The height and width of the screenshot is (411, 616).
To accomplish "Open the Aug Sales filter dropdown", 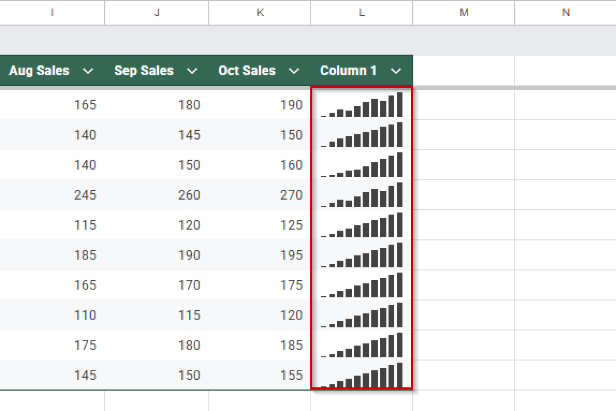I will (88, 71).
